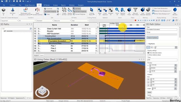Click the Copy tool in Edit group
Image resolution: width=181 pixels, height=102 pixels.
point(47,14)
